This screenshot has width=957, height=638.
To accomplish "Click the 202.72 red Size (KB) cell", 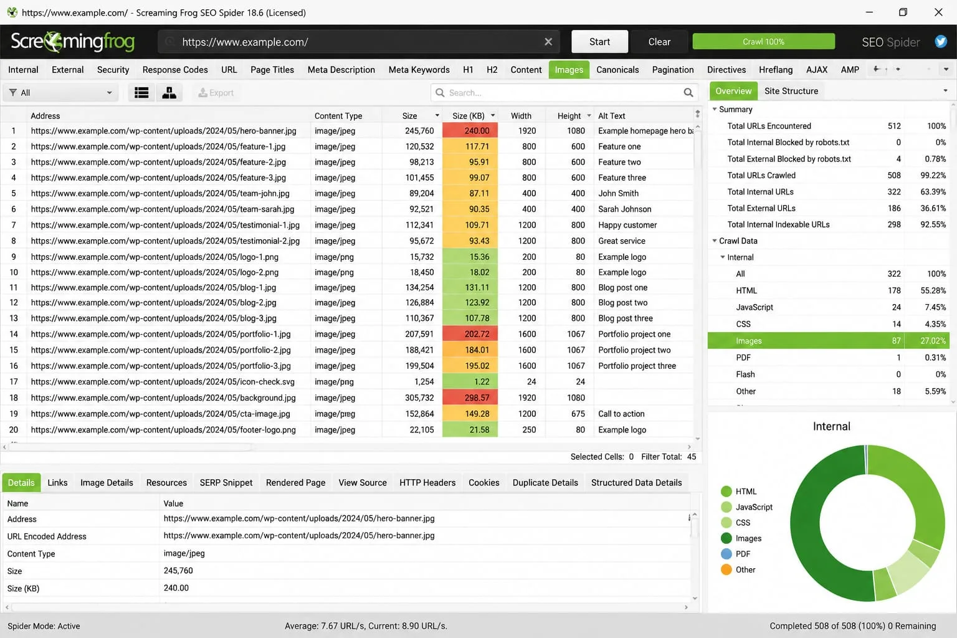I will (x=470, y=334).
